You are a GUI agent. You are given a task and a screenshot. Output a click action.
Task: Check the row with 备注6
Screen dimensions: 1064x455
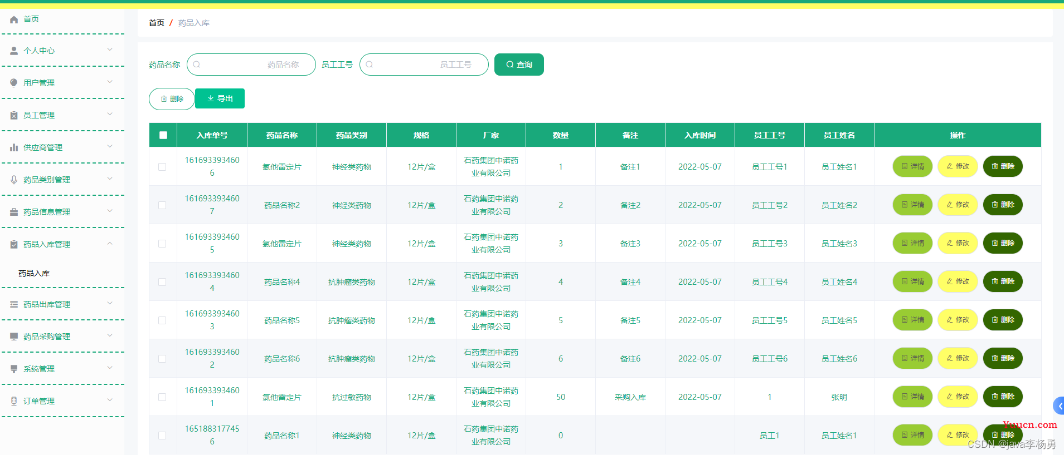tap(162, 359)
